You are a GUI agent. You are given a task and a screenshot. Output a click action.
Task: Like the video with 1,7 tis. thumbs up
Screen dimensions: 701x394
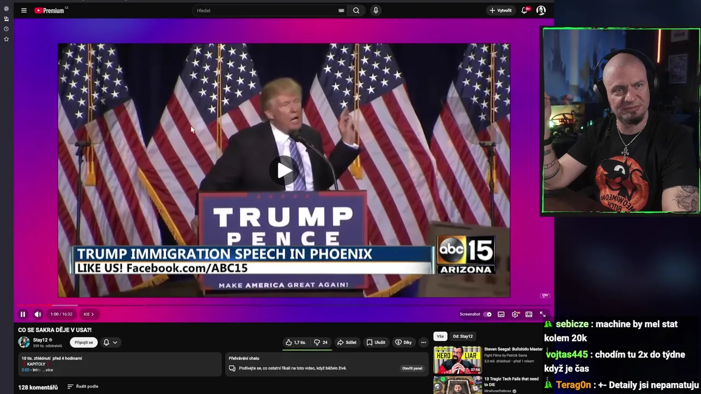point(295,343)
